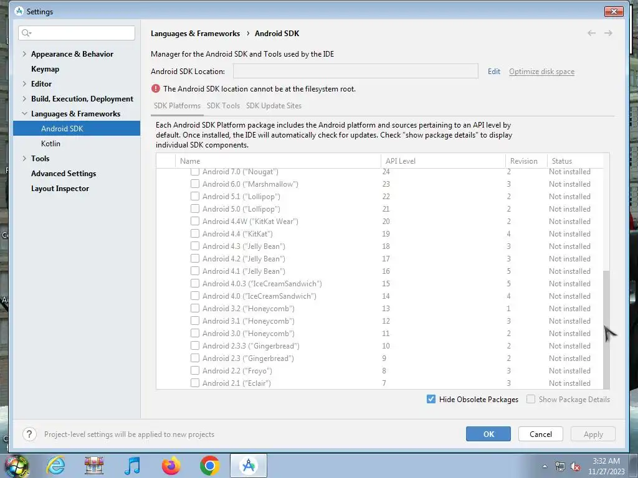638x478 pixels.
Task: Select row text Android 2.3 ("Gingerbread")
Action: [248, 358]
